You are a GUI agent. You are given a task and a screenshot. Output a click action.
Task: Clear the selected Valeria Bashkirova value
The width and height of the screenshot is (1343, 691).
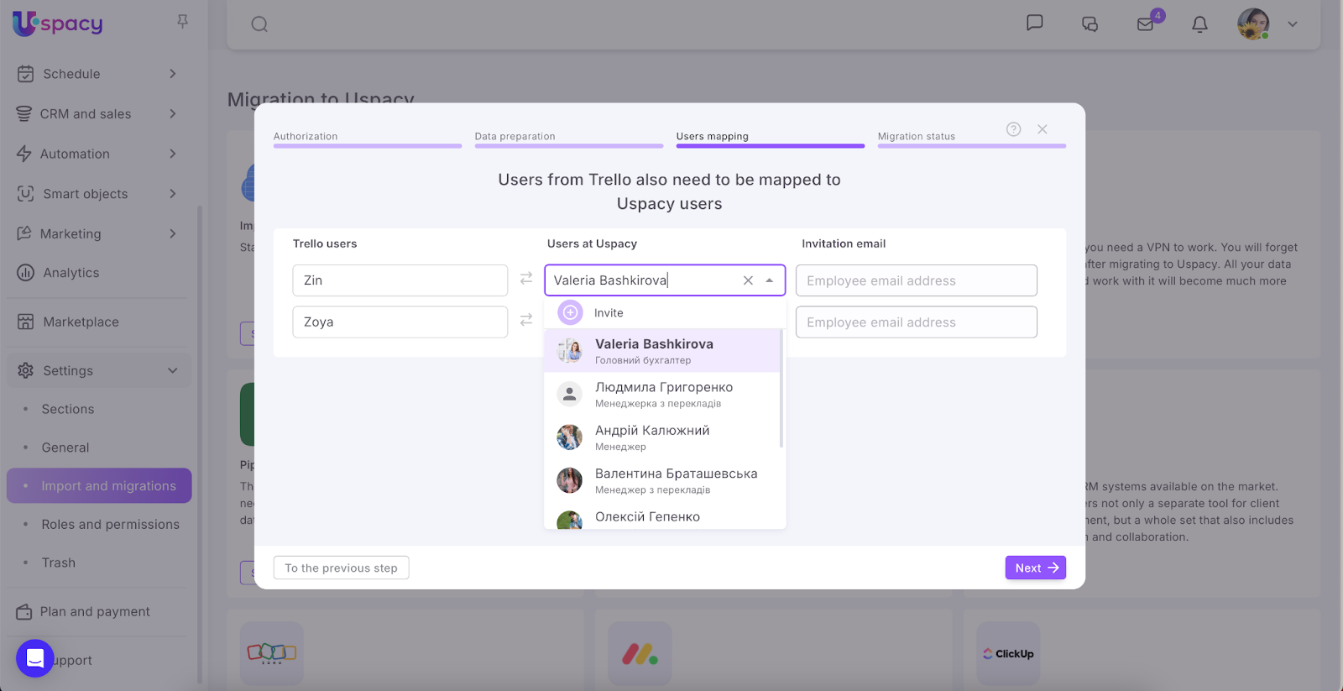click(x=748, y=280)
